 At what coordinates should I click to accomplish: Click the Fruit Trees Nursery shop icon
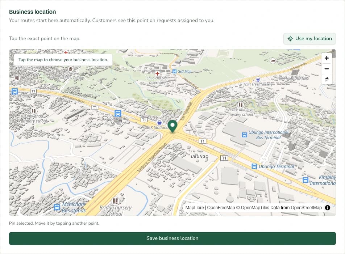click(258, 80)
